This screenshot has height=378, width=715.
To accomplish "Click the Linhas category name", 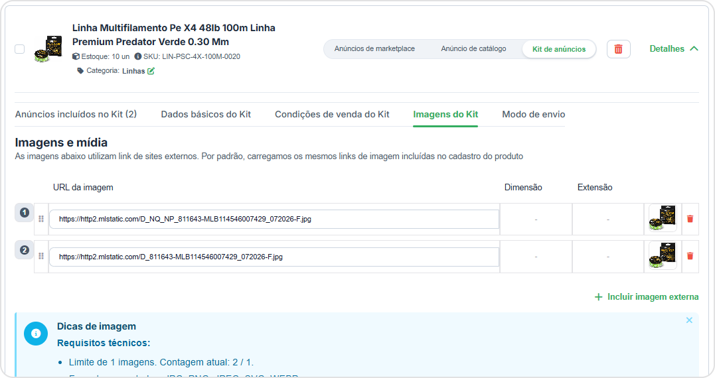I will click(x=133, y=71).
